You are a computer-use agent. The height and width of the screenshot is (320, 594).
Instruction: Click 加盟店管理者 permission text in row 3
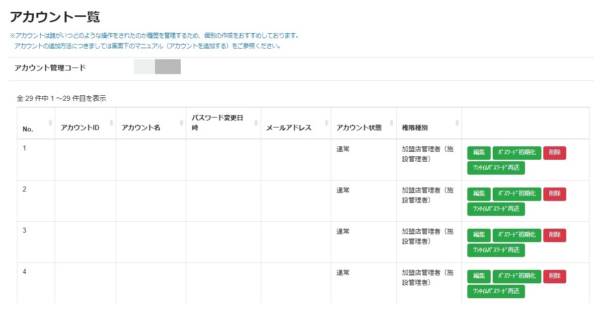[x=428, y=237]
